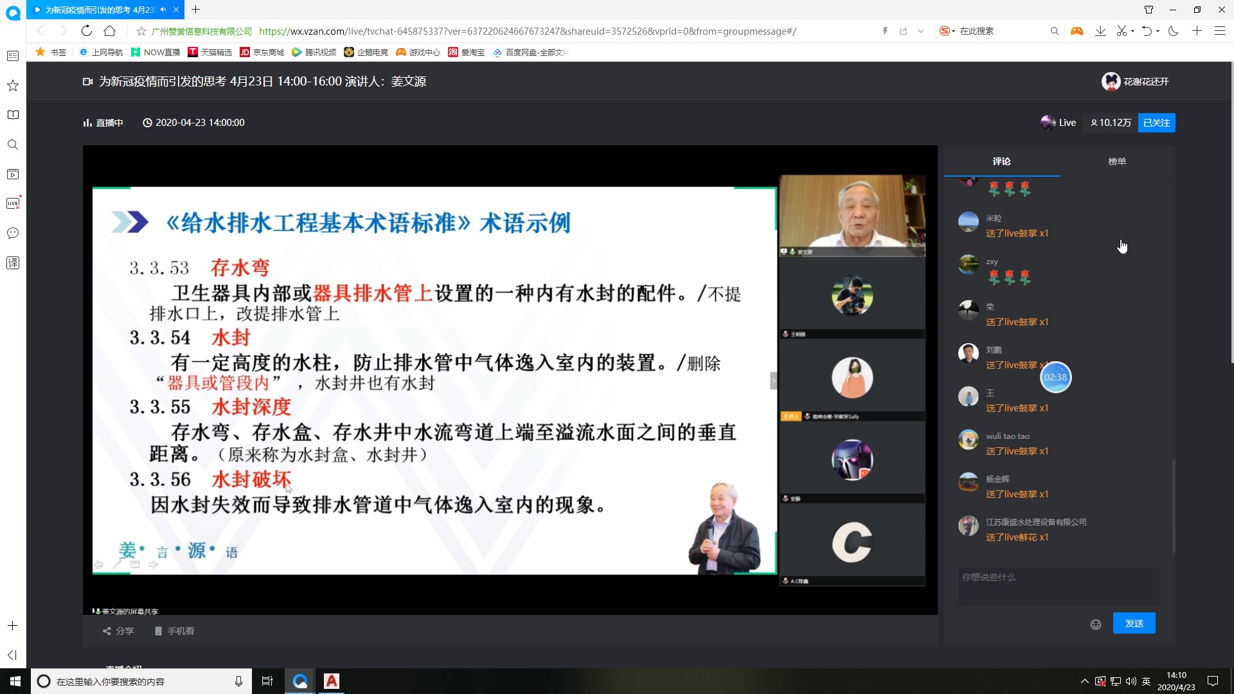
Task: Click the Live host avatar
Action: [1048, 122]
